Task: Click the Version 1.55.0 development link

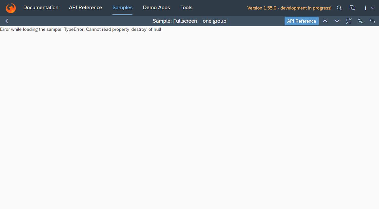Action: 289,8
